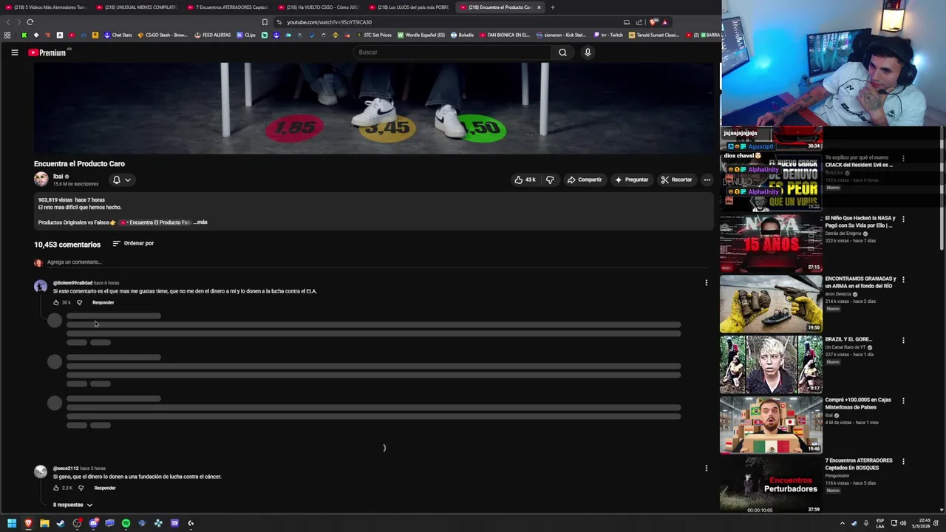This screenshot has height=532, width=946.
Task: Dislike the Encuentra el Producto Caro video
Action: tap(550, 180)
